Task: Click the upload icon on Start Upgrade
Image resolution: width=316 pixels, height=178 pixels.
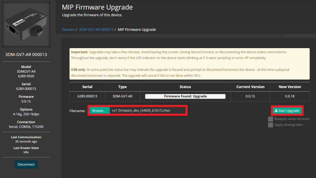Action: 276,110
